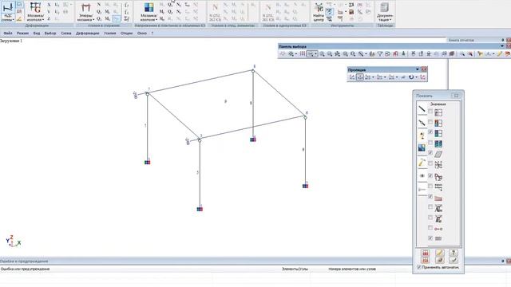Open the Проекция toolbar options arrow

pos(417,69)
